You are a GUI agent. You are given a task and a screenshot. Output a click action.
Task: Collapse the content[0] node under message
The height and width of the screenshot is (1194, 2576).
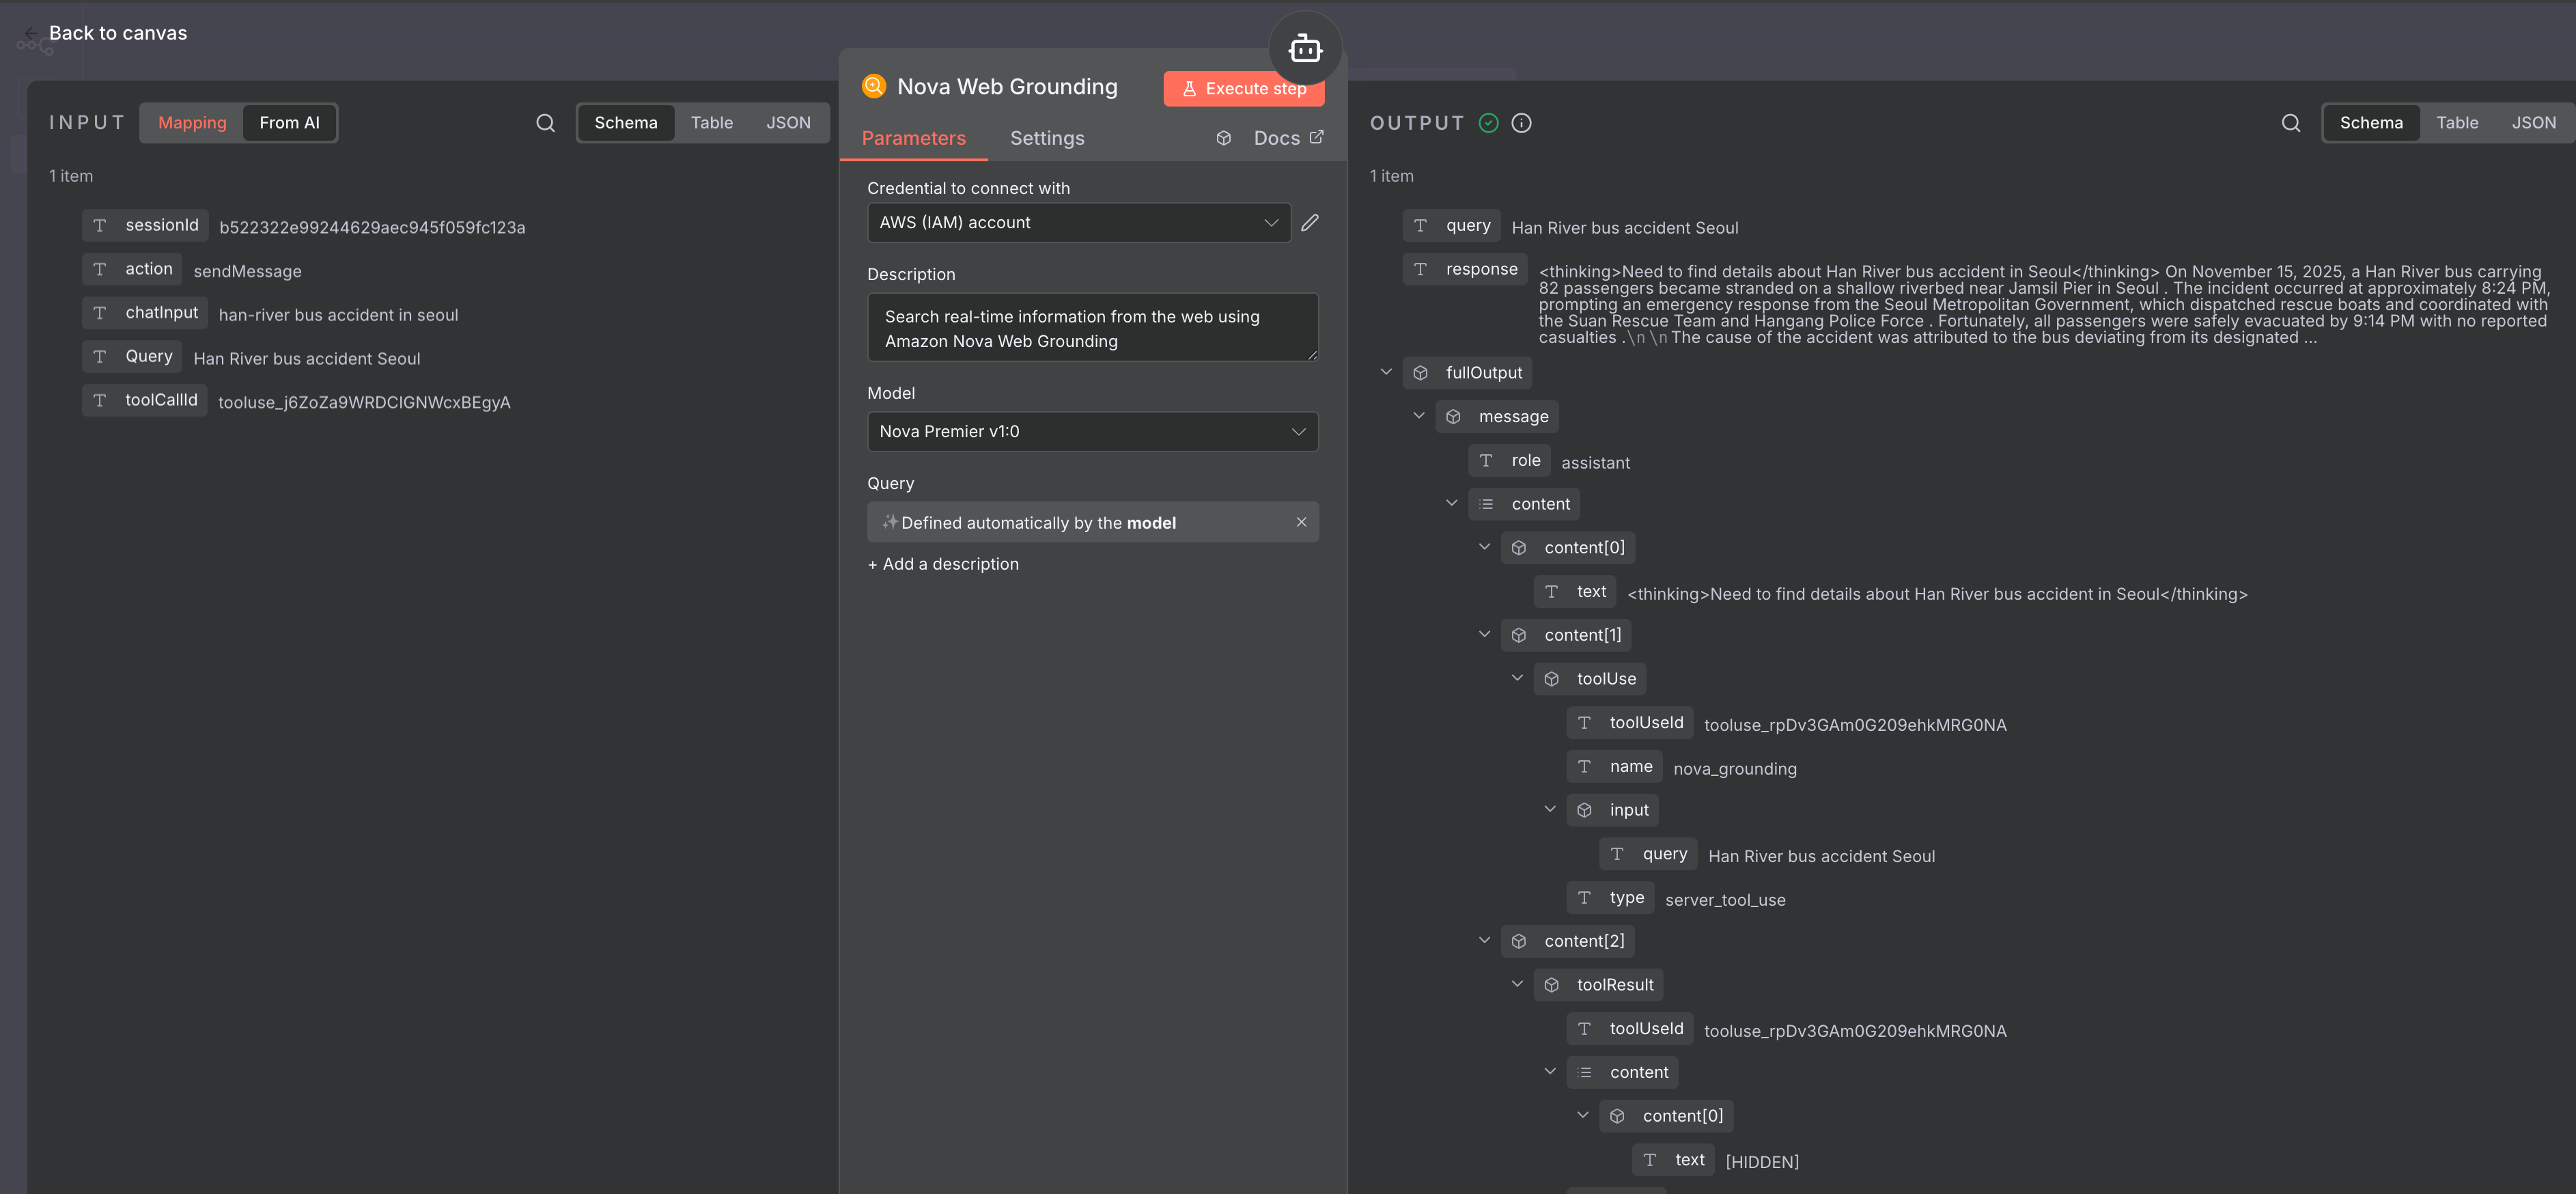coord(1485,547)
